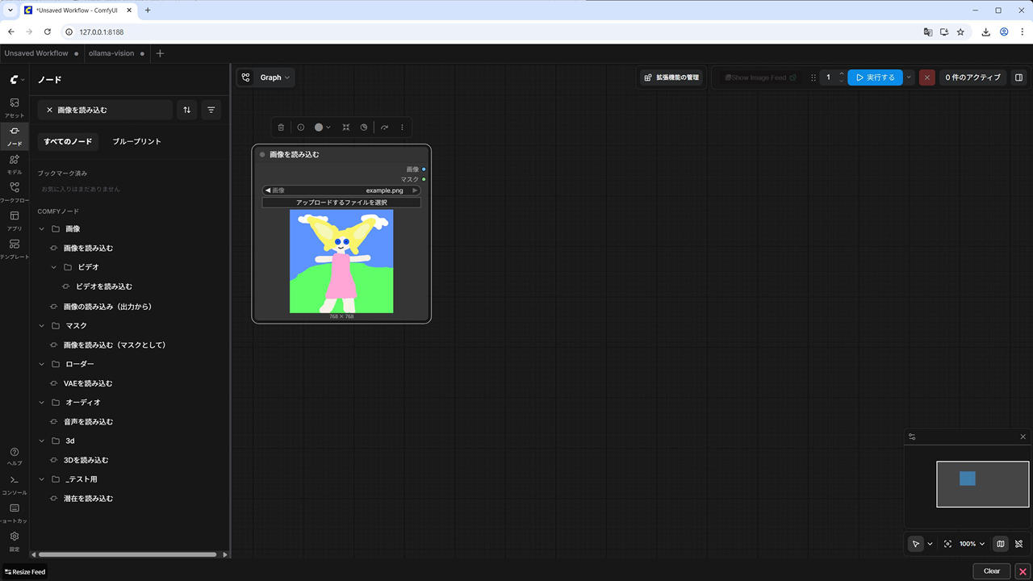Click the node info icon in toolbox
The height and width of the screenshot is (581, 1033).
tap(301, 127)
